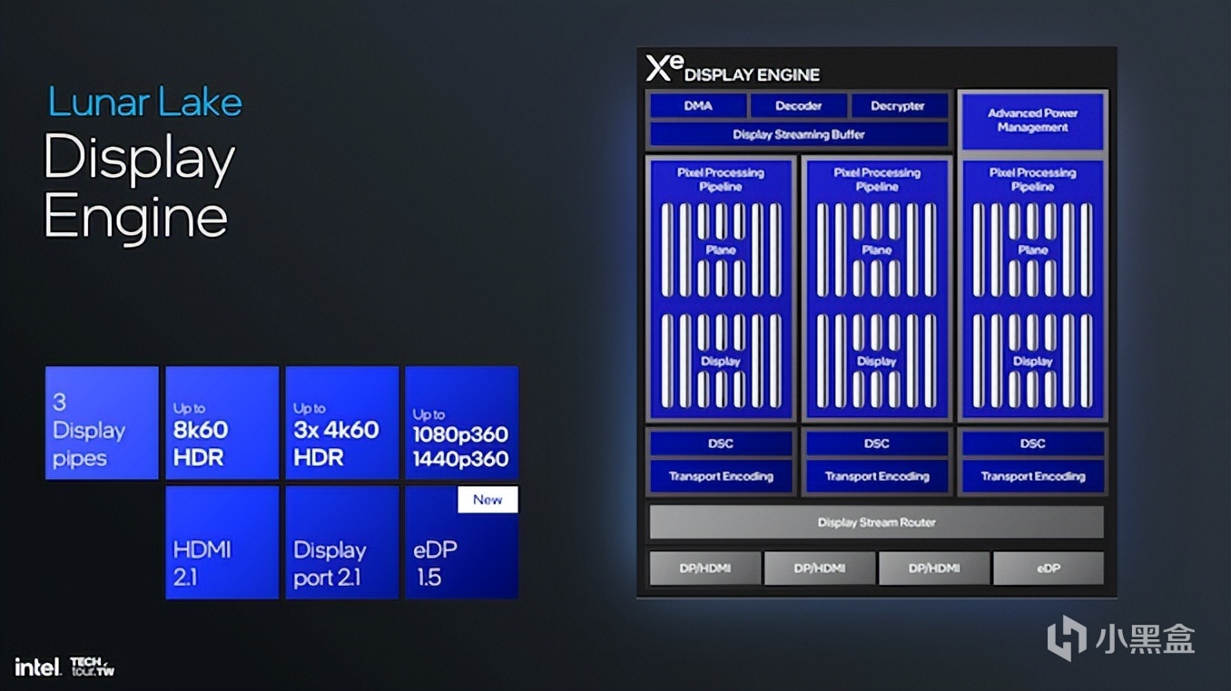
Task: Select the DMA block
Action: 698,106
